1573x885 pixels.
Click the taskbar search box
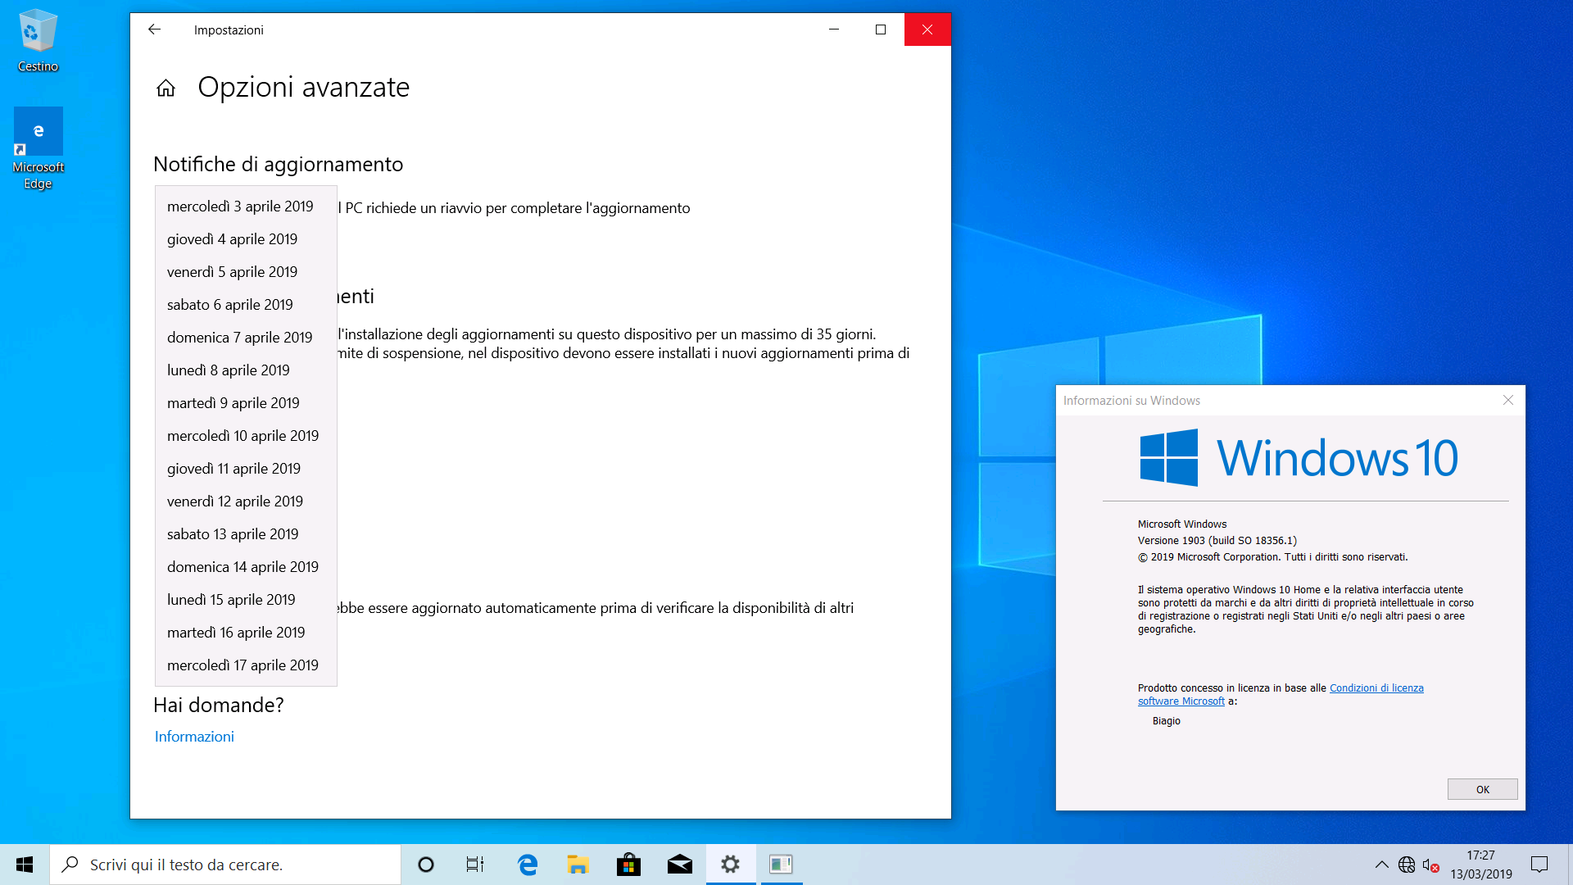[x=225, y=865]
